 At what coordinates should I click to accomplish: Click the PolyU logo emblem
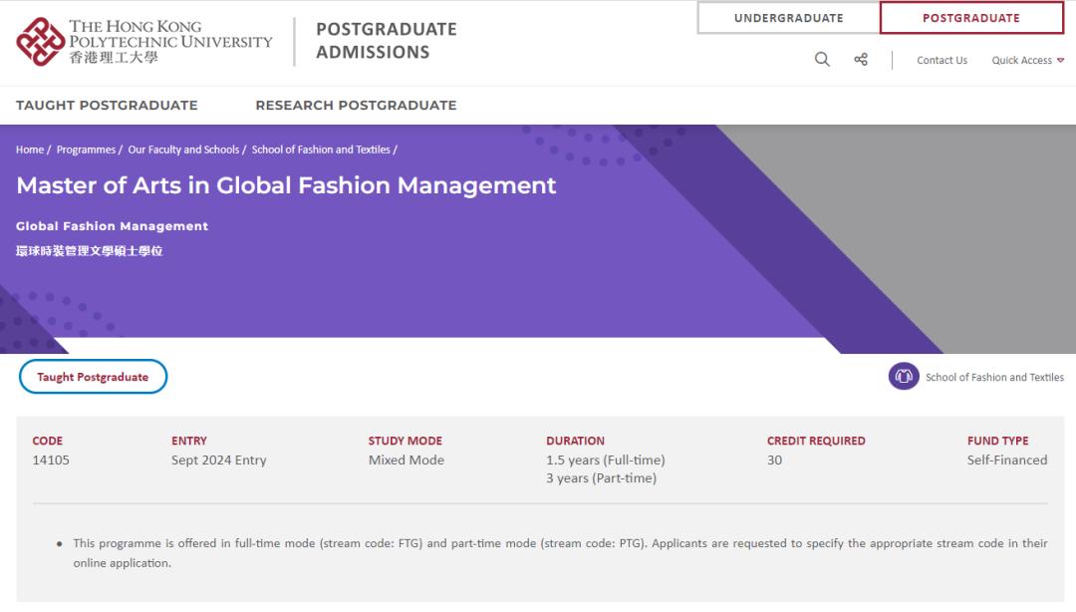(x=41, y=42)
